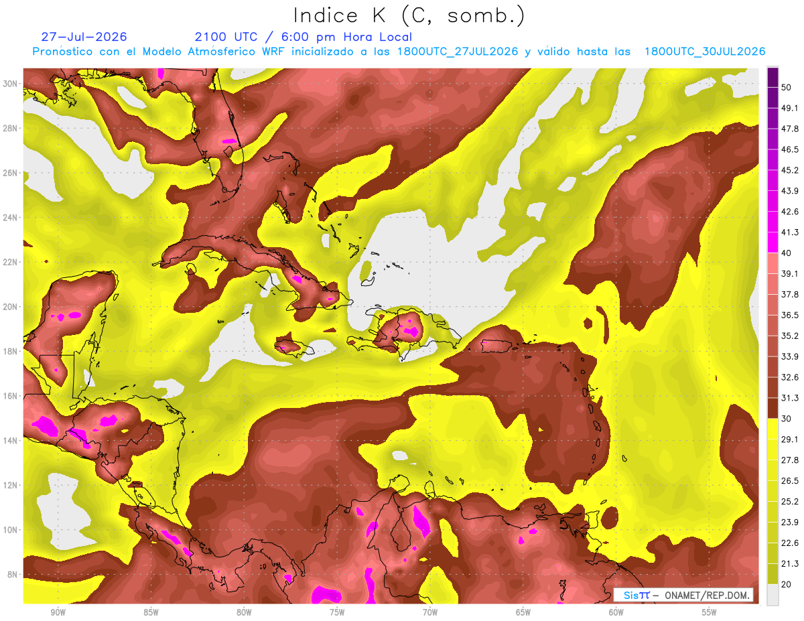
Task: Click the colorbar value 20
Action: [x=787, y=584]
